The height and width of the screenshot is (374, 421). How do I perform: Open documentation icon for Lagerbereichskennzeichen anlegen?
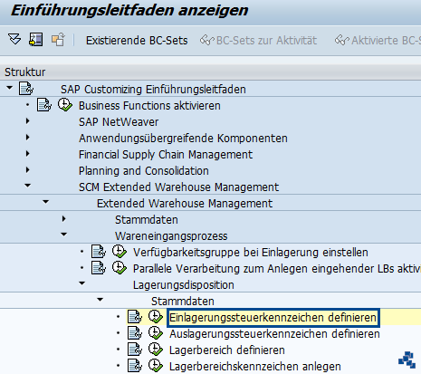(135, 366)
